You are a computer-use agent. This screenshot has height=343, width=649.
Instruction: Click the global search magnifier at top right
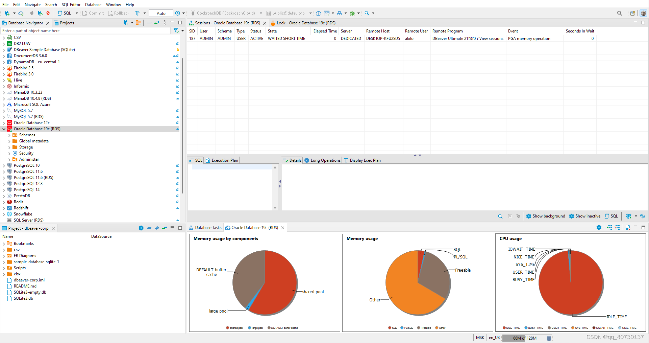pyautogui.click(x=620, y=13)
